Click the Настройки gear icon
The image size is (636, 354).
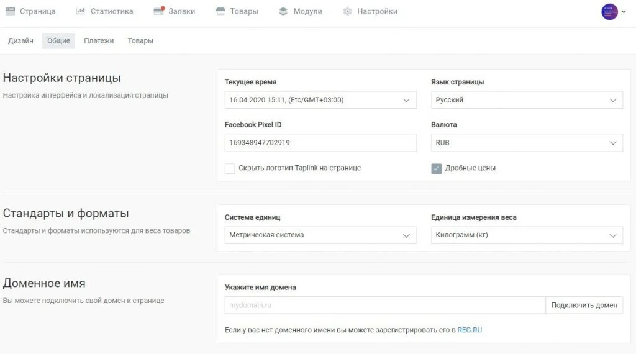point(347,11)
